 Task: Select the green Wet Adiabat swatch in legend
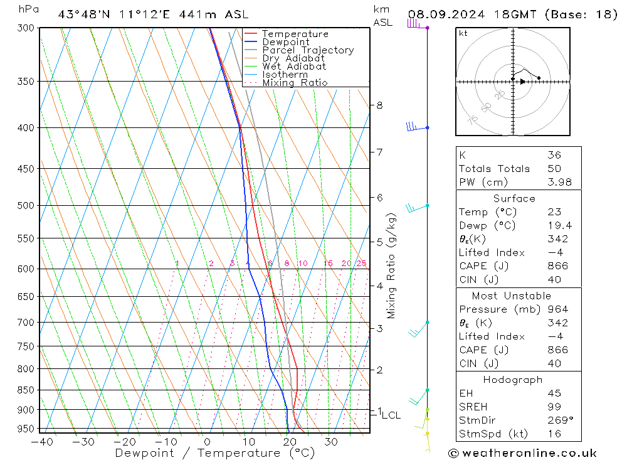251,66
